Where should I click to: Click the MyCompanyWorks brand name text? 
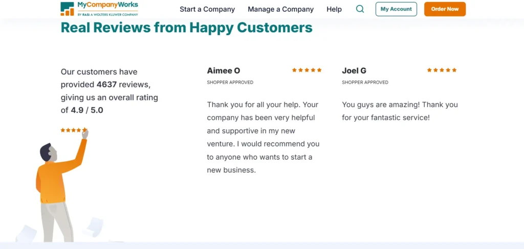pyautogui.click(x=107, y=6)
